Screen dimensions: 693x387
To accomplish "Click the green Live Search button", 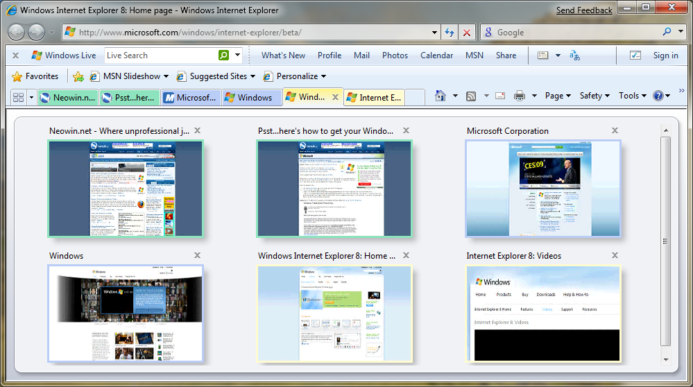I will tap(223, 55).
